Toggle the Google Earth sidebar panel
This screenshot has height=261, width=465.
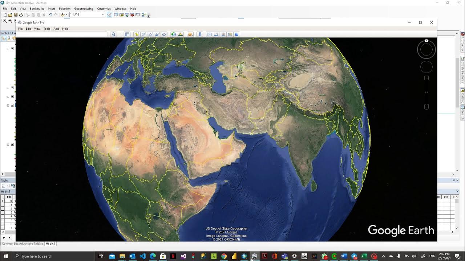click(127, 34)
